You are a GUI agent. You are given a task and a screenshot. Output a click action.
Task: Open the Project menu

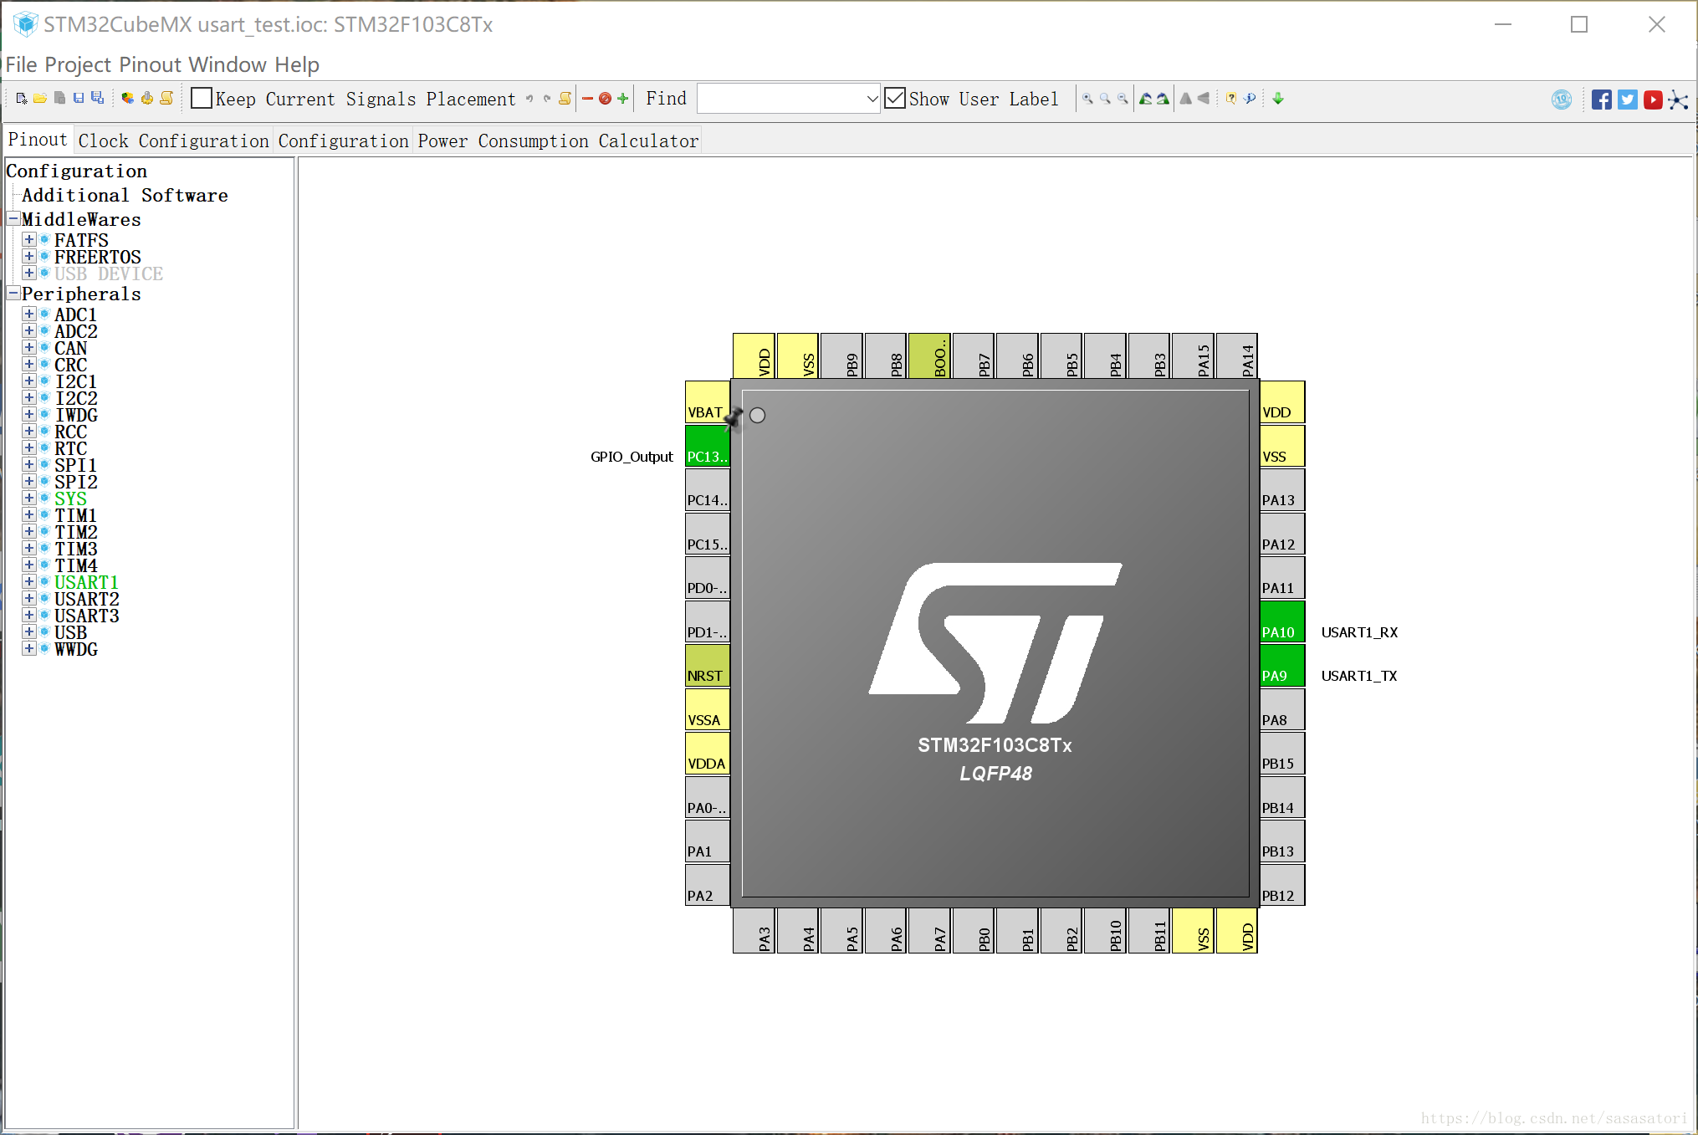78,64
